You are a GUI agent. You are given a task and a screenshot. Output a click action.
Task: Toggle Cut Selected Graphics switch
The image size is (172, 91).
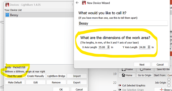pos(120,86)
